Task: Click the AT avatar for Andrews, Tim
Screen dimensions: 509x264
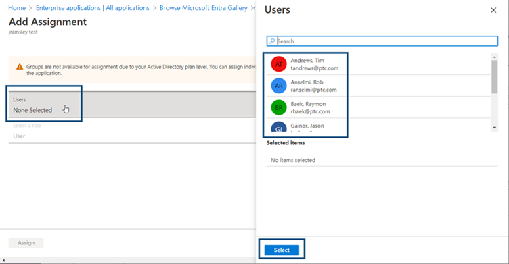Action: [x=278, y=64]
